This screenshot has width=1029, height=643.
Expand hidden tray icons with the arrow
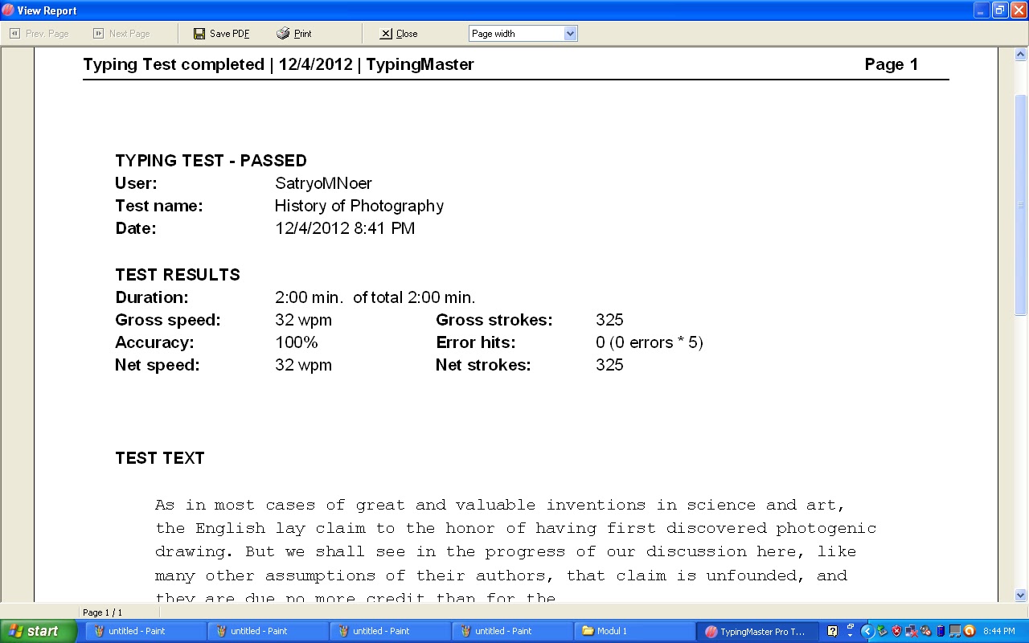pyautogui.click(x=867, y=631)
